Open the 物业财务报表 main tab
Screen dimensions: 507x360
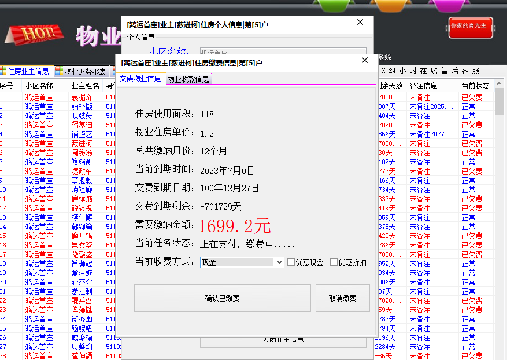tap(85, 72)
